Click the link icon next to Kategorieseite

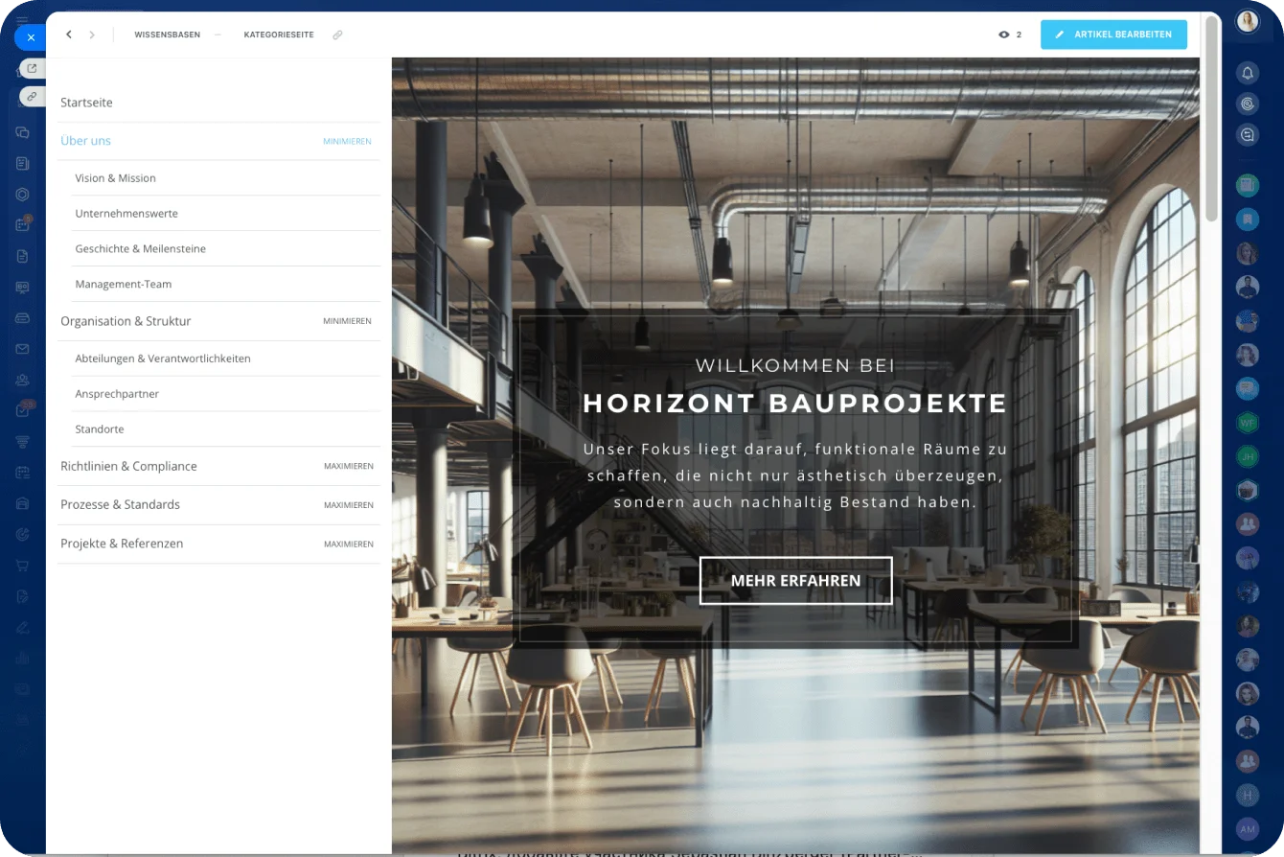click(x=337, y=35)
